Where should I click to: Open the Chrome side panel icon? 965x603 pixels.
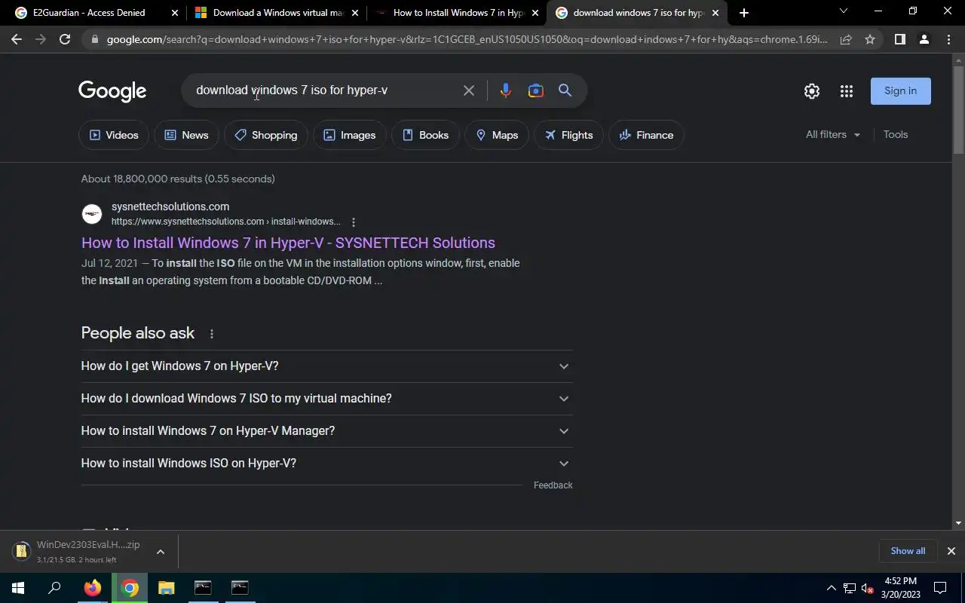(899, 39)
